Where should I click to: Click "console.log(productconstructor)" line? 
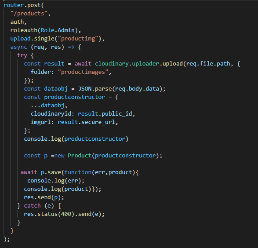click(76, 139)
